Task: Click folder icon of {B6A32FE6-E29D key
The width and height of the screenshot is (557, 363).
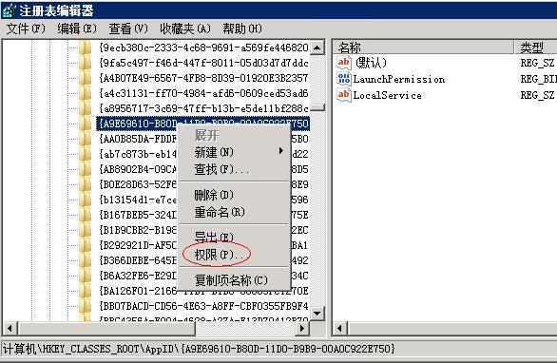Action: [86, 276]
